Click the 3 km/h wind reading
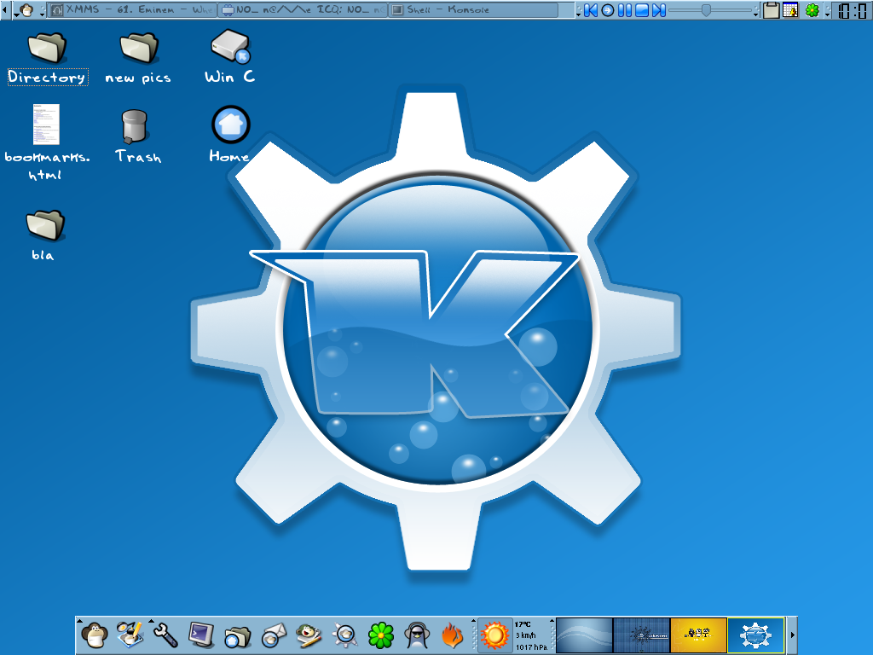The height and width of the screenshot is (655, 873). point(525,635)
